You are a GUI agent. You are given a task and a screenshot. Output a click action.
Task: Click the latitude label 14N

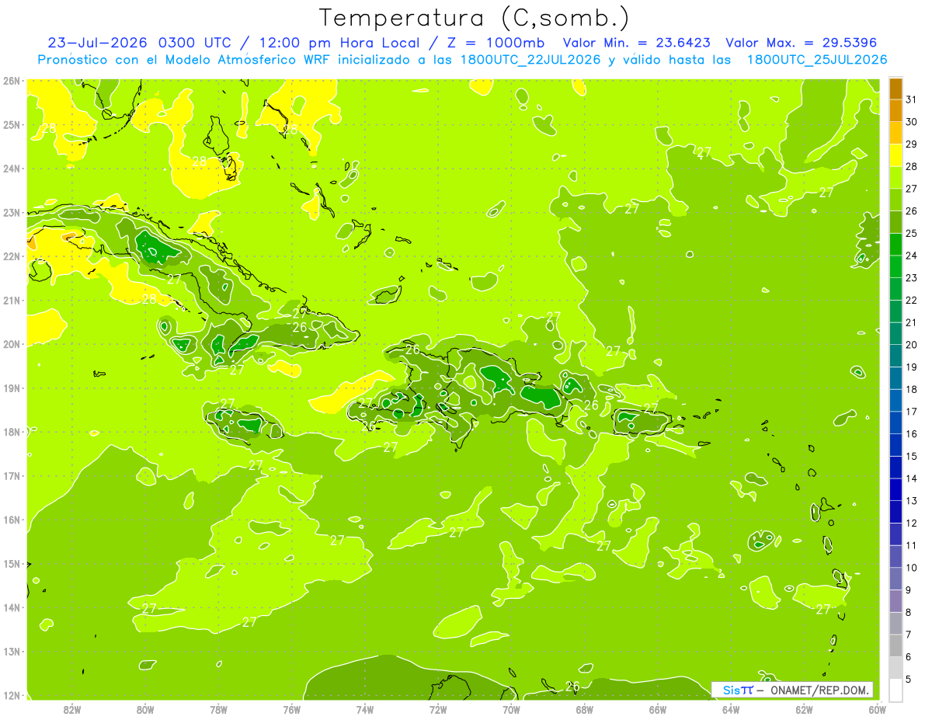pyautogui.click(x=11, y=607)
